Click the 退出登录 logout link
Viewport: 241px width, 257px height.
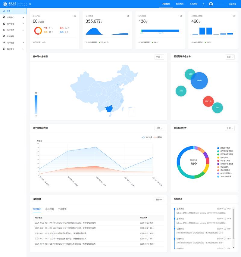pyautogui.click(x=232, y=4)
